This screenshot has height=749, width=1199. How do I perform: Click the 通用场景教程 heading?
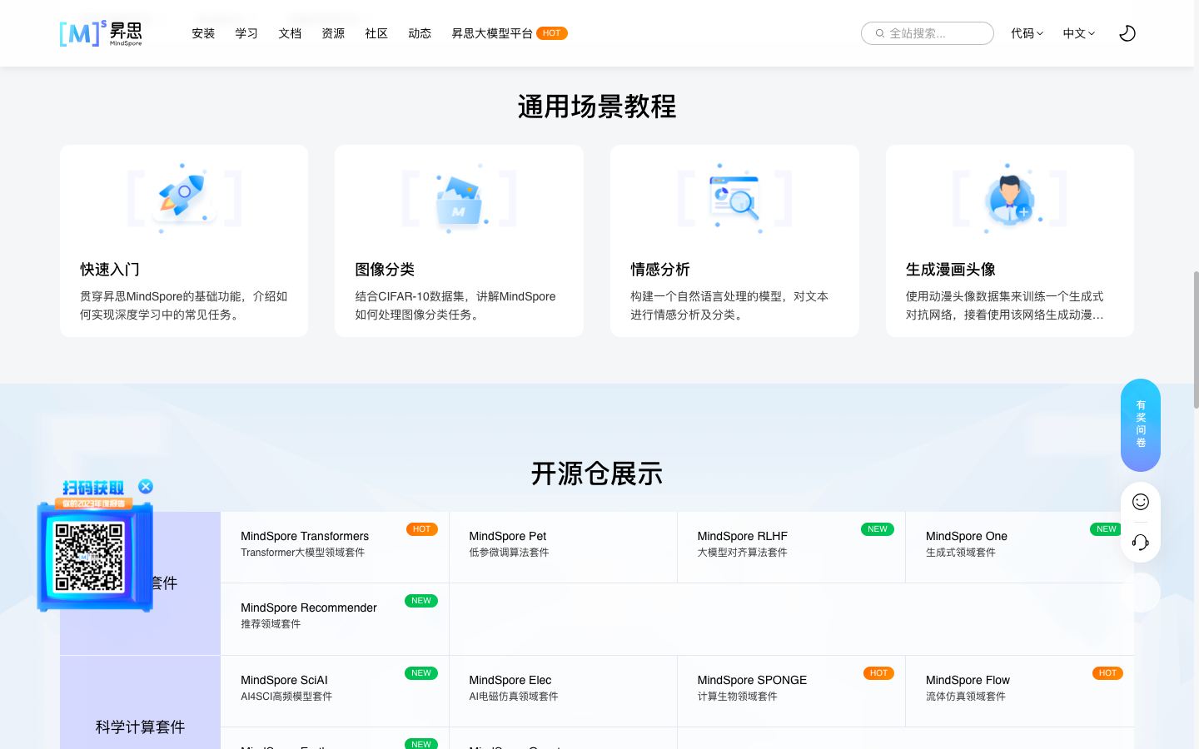pos(597,107)
